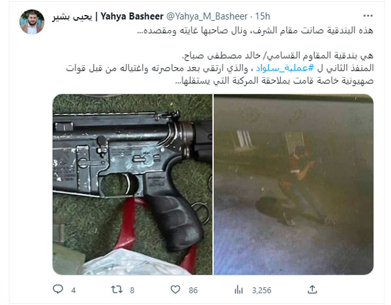Open the @Yahya_M_Basheer handle link
The width and height of the screenshot is (391, 305).
pyautogui.click(x=207, y=16)
